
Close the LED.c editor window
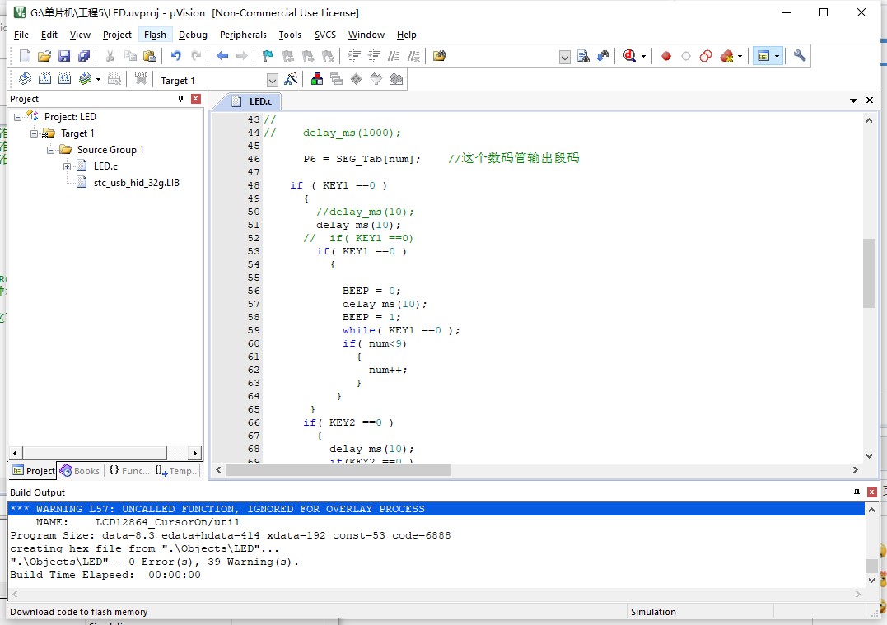pyautogui.click(x=870, y=100)
